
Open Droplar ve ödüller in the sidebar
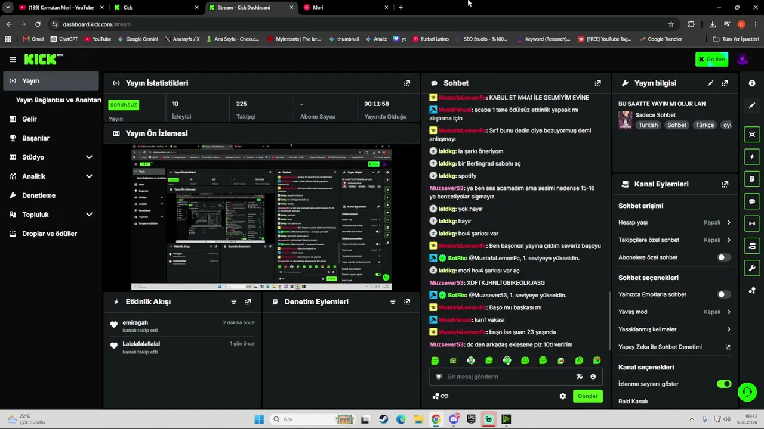[51, 234]
